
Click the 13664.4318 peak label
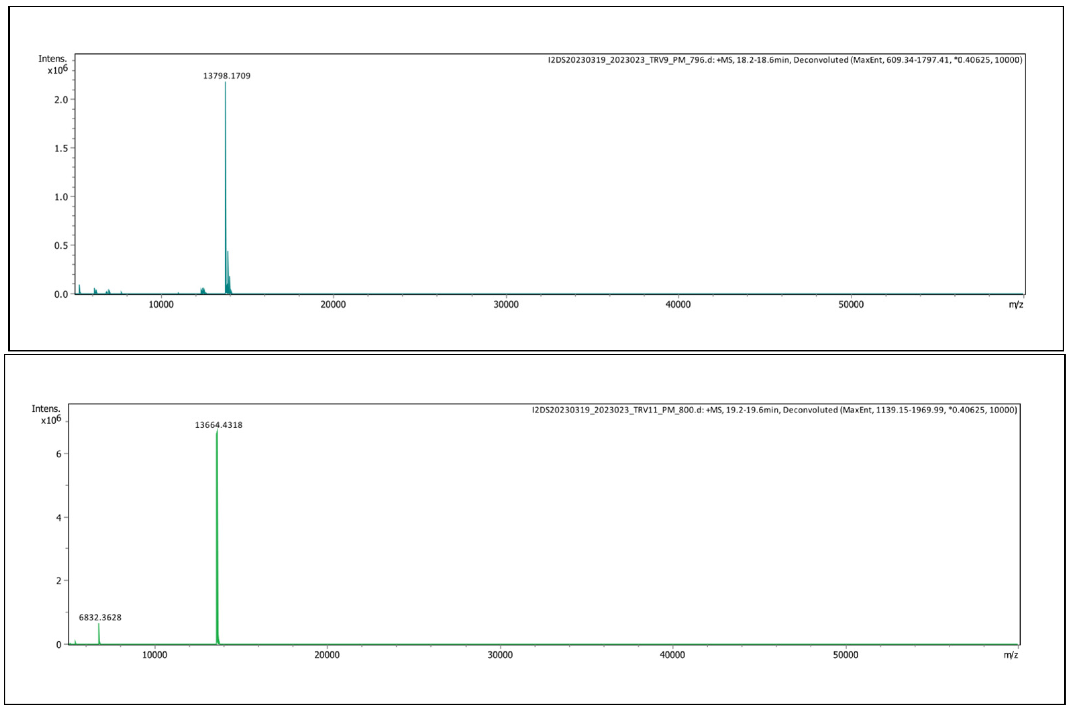[x=219, y=425]
